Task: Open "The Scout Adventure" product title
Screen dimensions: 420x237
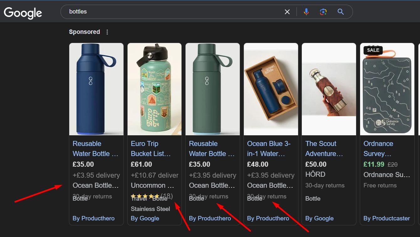Action: click(x=324, y=148)
